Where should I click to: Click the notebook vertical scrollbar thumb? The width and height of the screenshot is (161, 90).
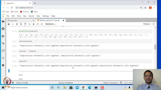(x=155, y=47)
